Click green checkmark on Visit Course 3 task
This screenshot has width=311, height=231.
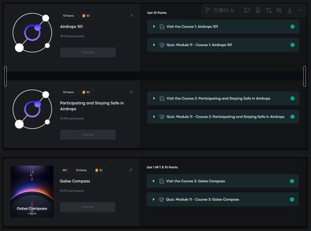(292, 181)
